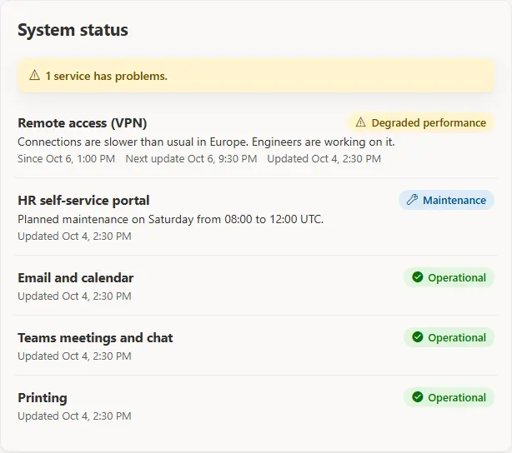Click the planned maintenance on Saturday description

click(170, 219)
